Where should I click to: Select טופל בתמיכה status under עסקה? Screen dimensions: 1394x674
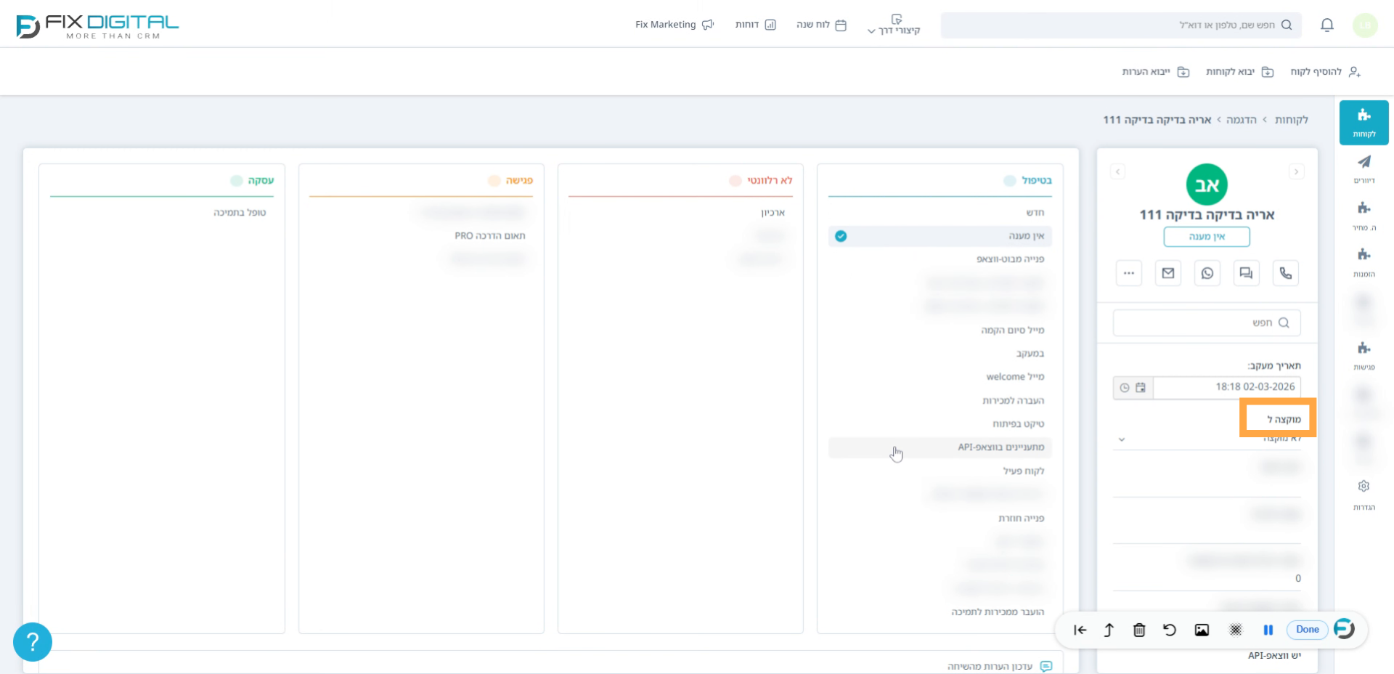click(240, 213)
